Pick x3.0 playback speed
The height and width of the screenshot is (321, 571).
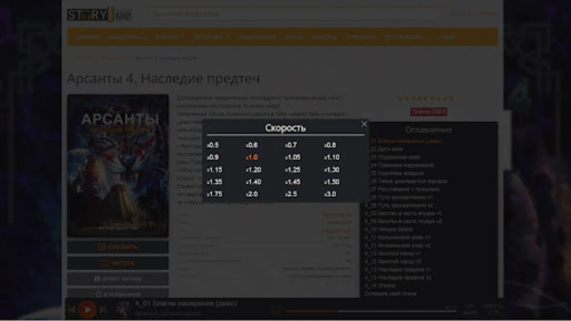pos(330,194)
